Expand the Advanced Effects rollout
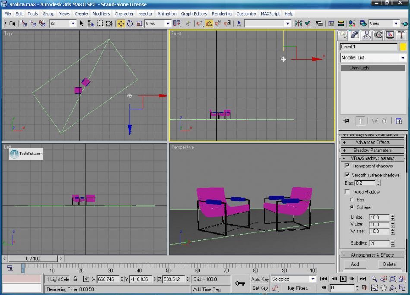The image size is (410, 295). point(372,142)
